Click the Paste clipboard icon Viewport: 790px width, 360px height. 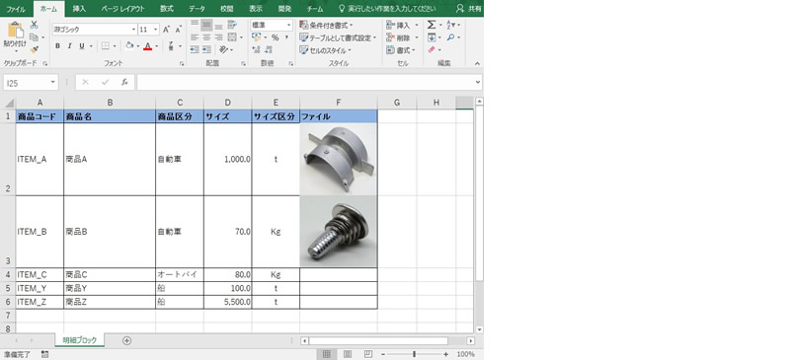coord(15,31)
